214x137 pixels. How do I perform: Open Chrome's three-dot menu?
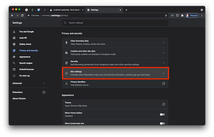tap(202, 15)
